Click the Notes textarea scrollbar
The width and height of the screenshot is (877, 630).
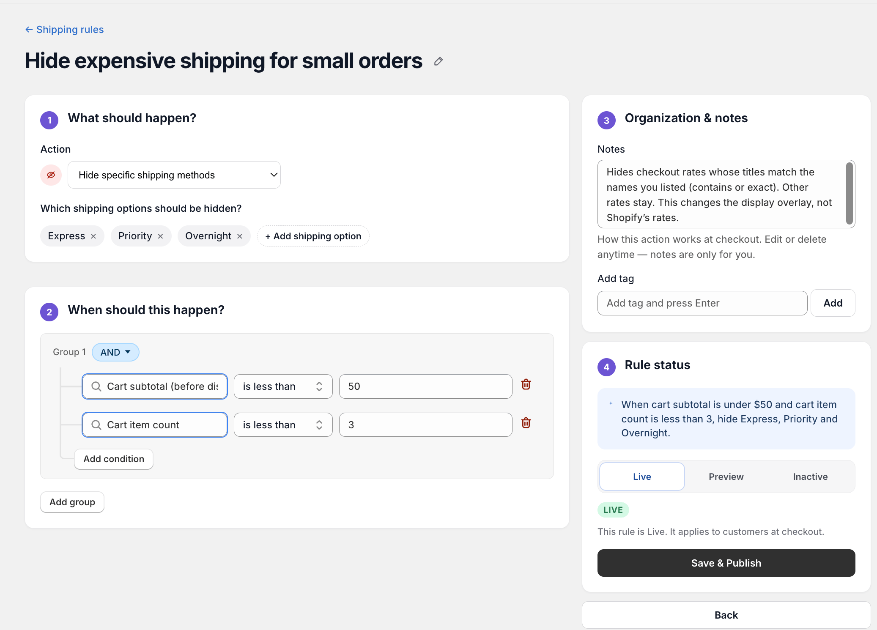click(x=849, y=194)
